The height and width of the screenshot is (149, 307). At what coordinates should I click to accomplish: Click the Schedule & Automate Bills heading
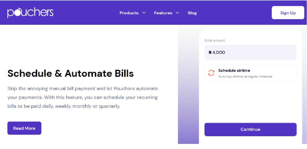(x=71, y=74)
